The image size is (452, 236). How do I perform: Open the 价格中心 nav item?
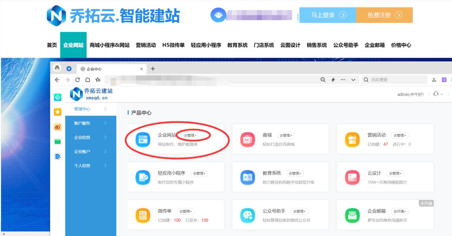(401, 45)
